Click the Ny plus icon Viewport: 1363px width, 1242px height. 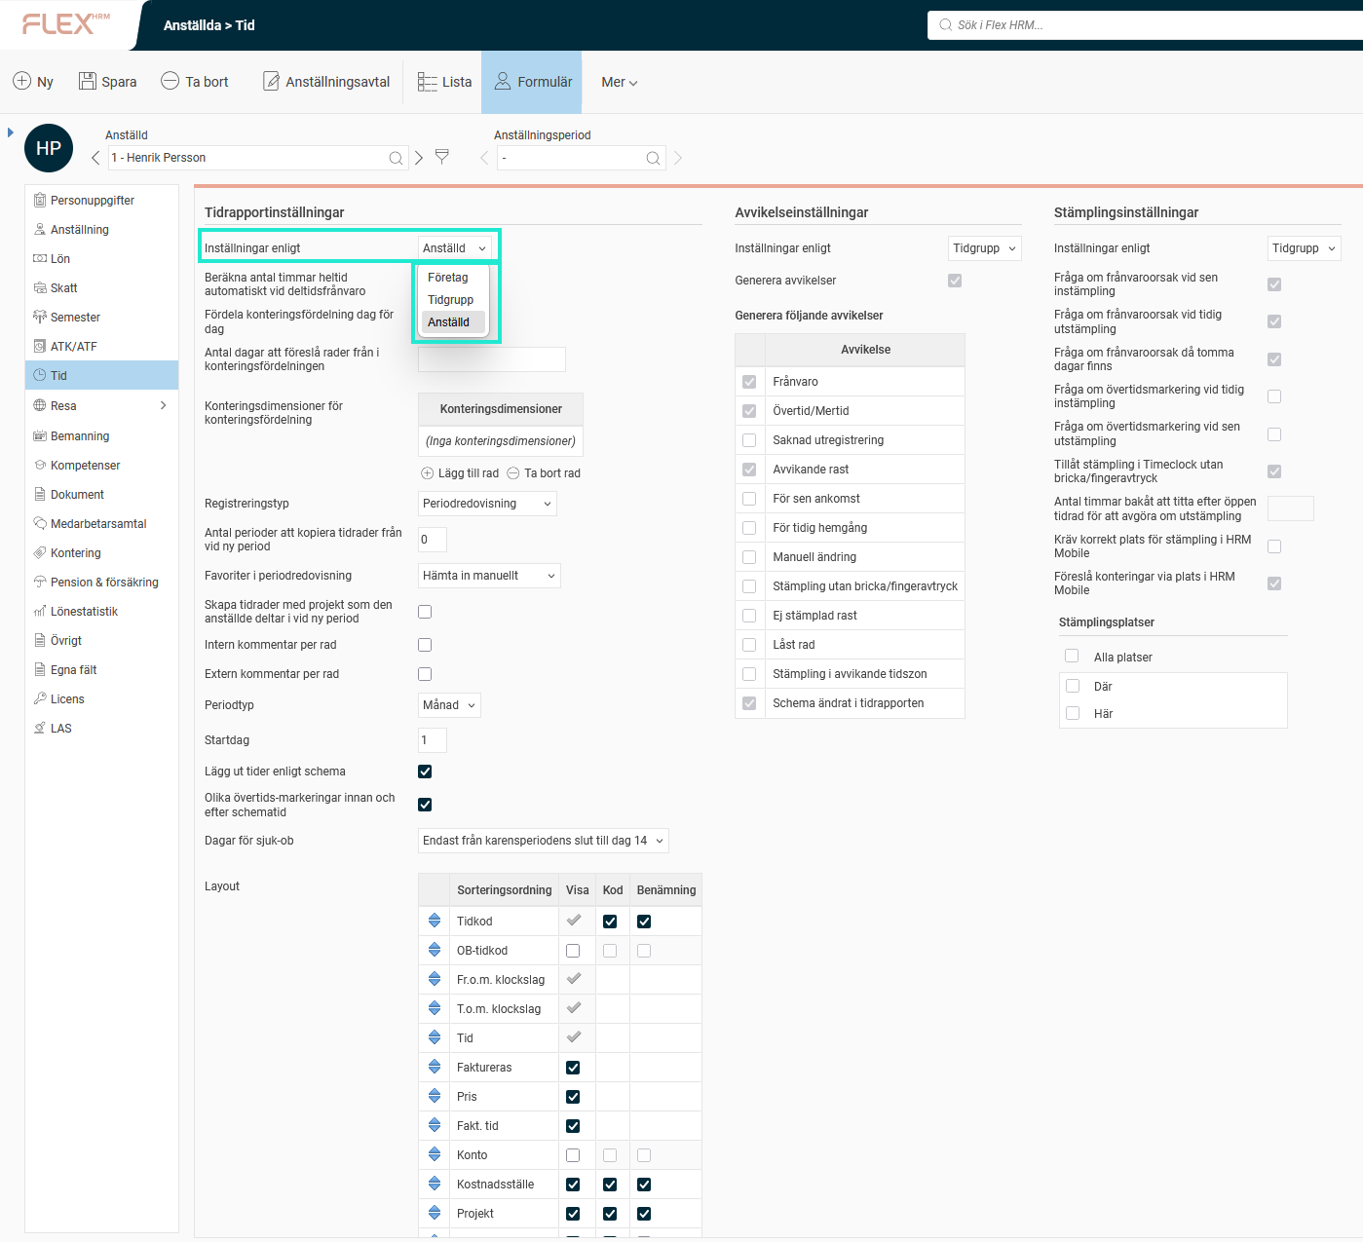click(21, 82)
